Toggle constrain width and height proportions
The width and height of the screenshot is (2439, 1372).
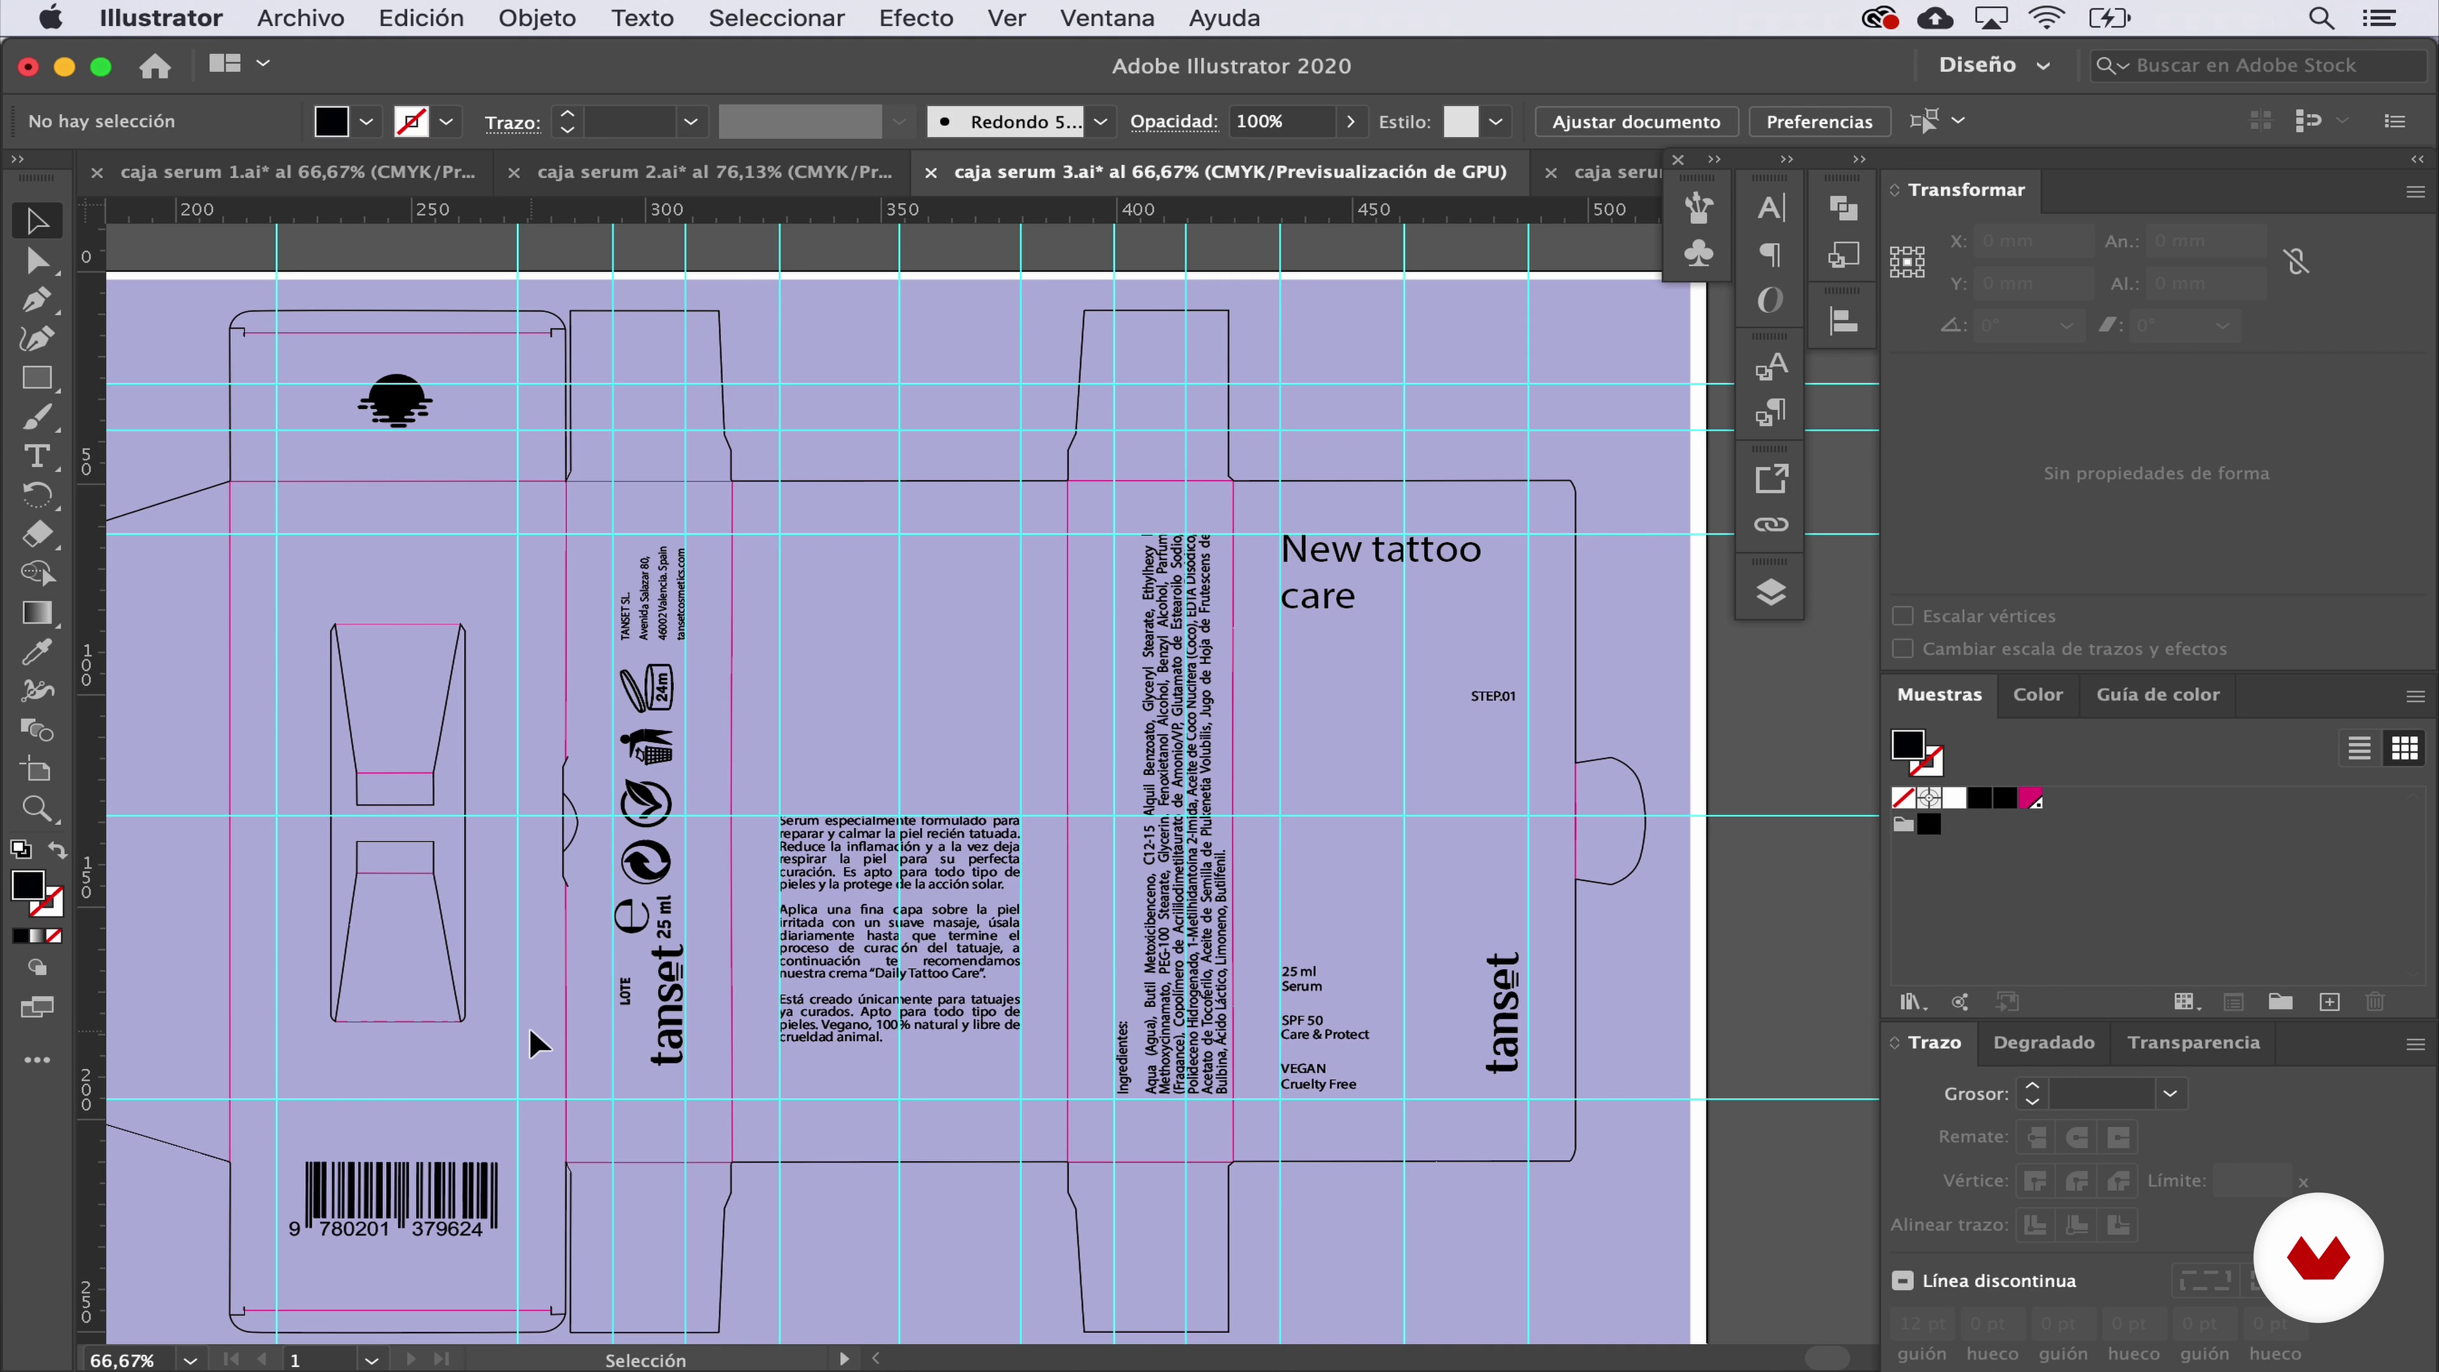(2296, 261)
